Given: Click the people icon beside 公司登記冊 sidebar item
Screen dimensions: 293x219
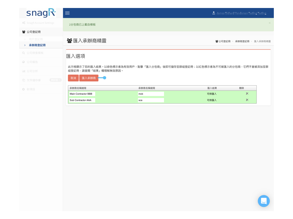Looking at the screenshot, I should (24, 32).
